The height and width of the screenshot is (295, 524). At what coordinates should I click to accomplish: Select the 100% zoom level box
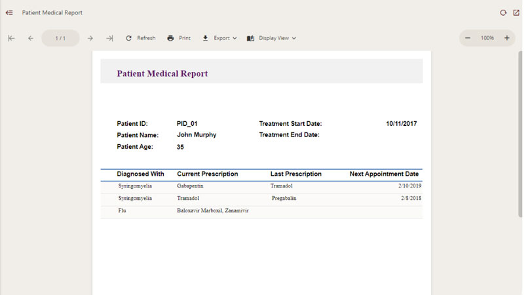[487, 38]
